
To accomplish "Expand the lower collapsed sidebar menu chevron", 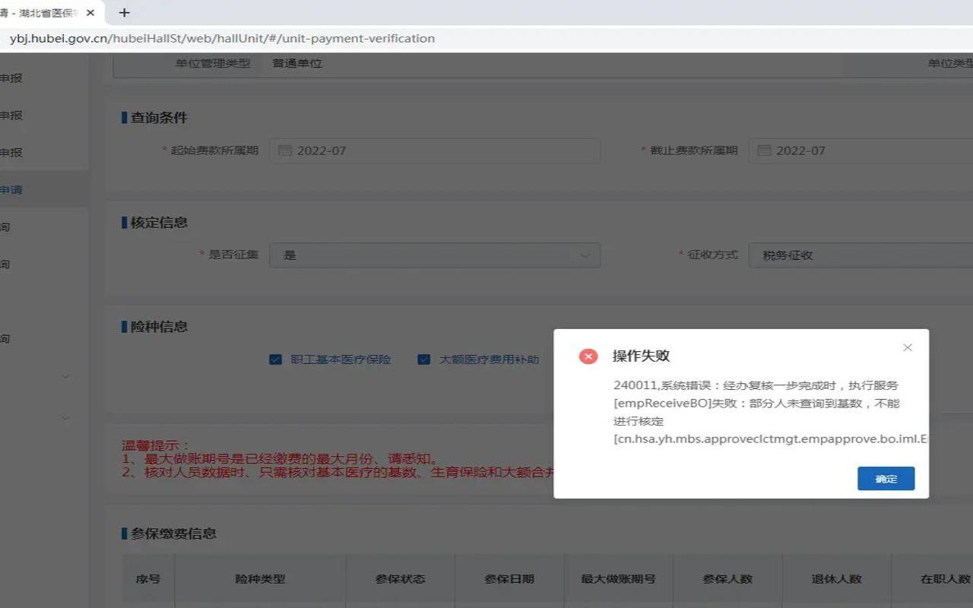I will (x=65, y=417).
